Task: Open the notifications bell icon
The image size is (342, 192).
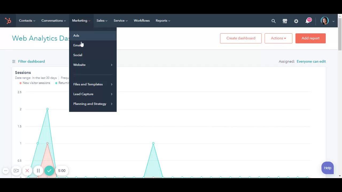Action: 308,21
